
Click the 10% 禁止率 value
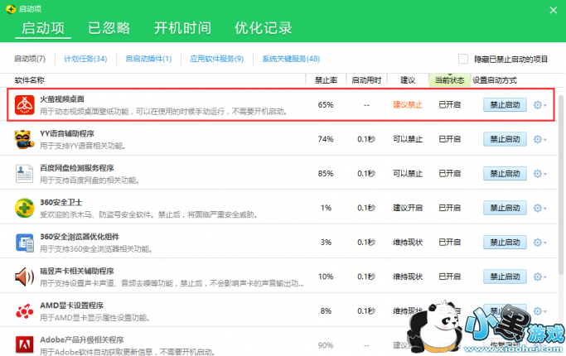pyautogui.click(x=326, y=277)
